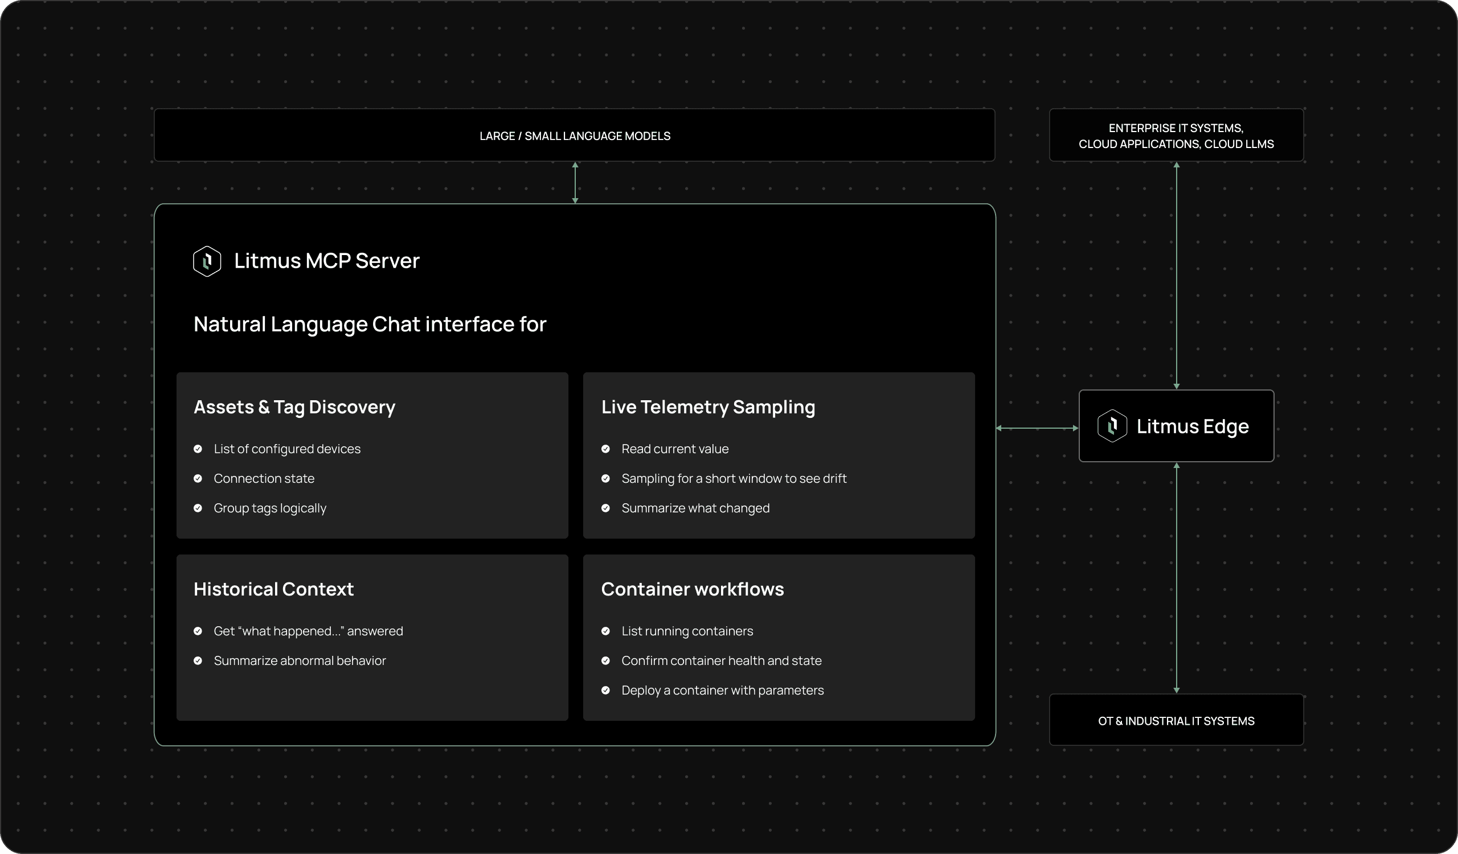Click the horizontal arrow pointing to Litmus Edge

click(x=1037, y=429)
